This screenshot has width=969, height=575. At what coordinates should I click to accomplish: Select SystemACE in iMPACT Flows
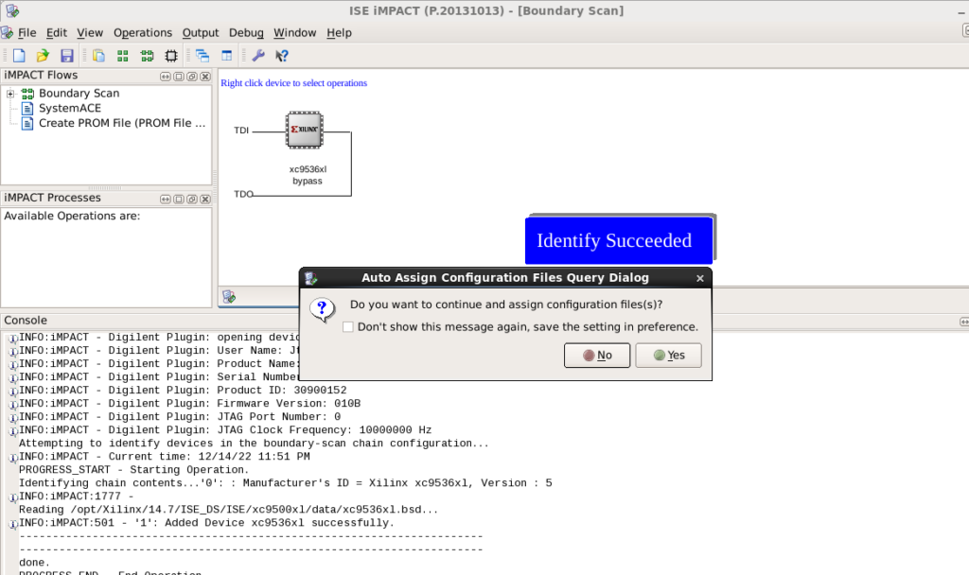pos(69,108)
